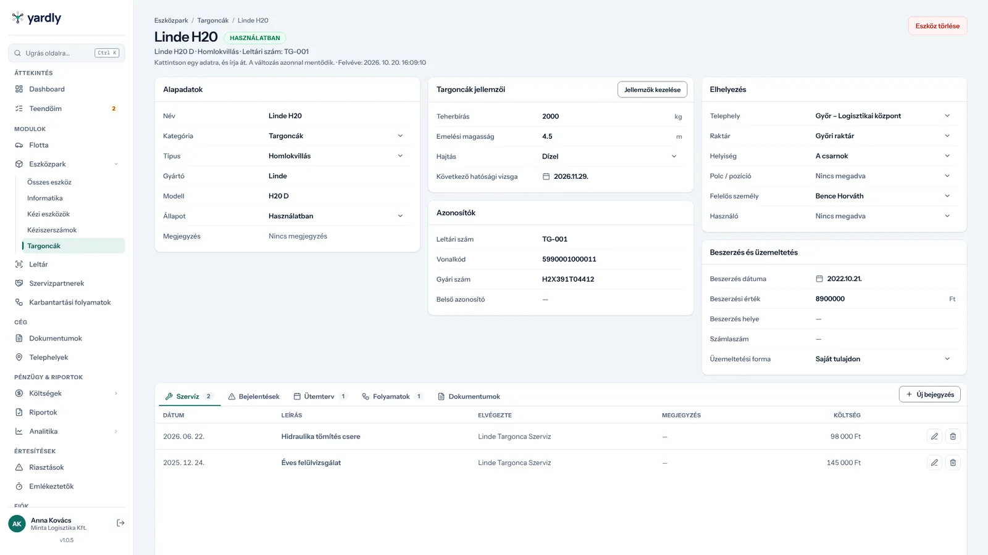The width and height of the screenshot is (988, 555).
Task: Edit the Éves felülvizsgálat service entry
Action: pyautogui.click(x=934, y=462)
